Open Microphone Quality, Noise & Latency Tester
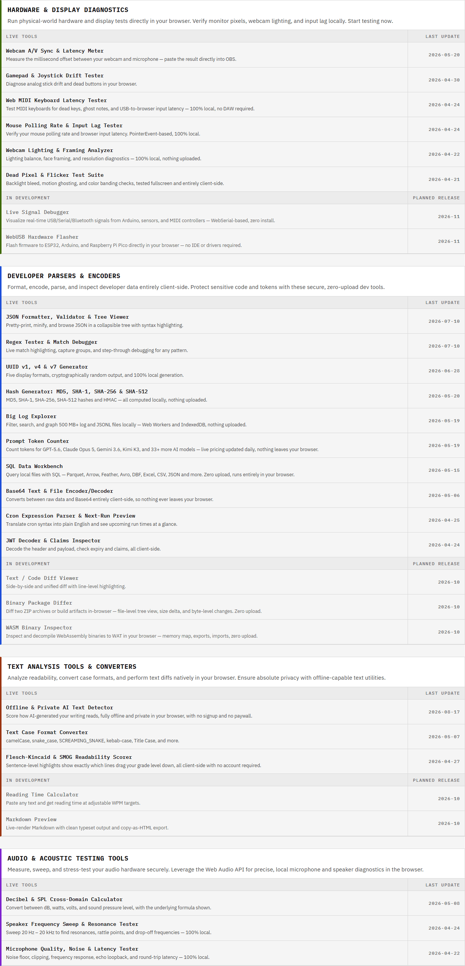This screenshot has width=465, height=966. pyautogui.click(x=72, y=949)
